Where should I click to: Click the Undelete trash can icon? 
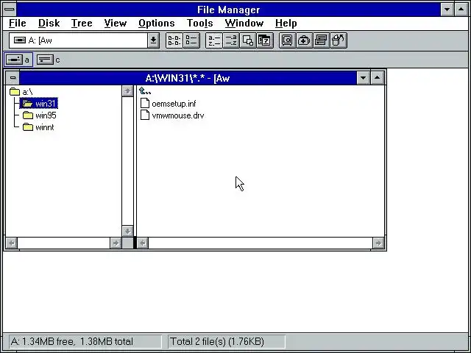click(339, 40)
